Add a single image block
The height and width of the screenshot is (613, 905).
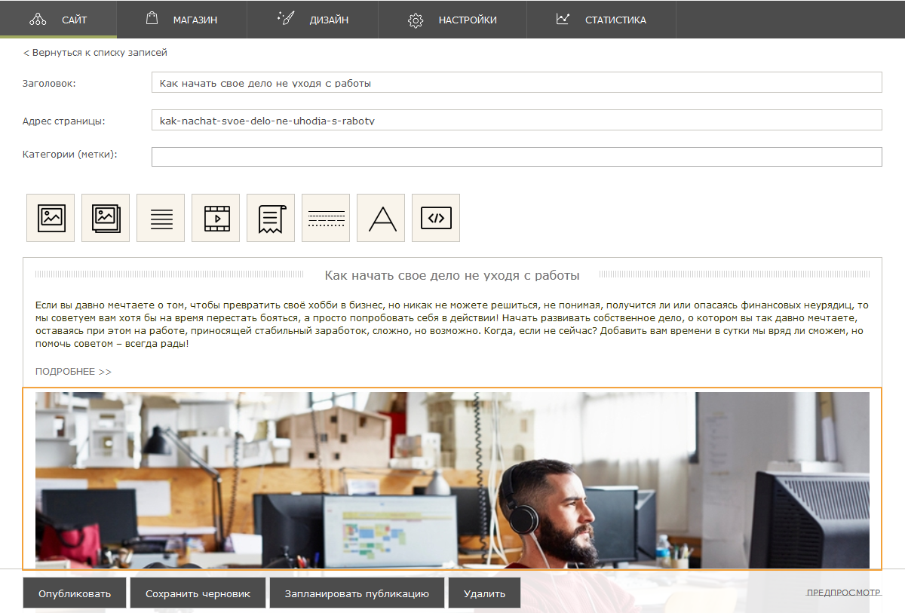[x=51, y=218]
